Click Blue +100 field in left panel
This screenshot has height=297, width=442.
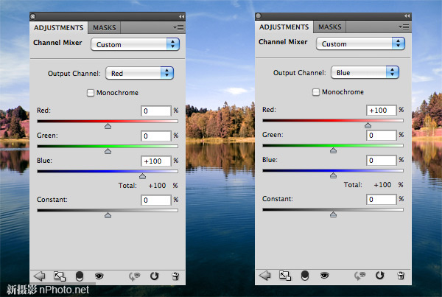pyautogui.click(x=156, y=161)
